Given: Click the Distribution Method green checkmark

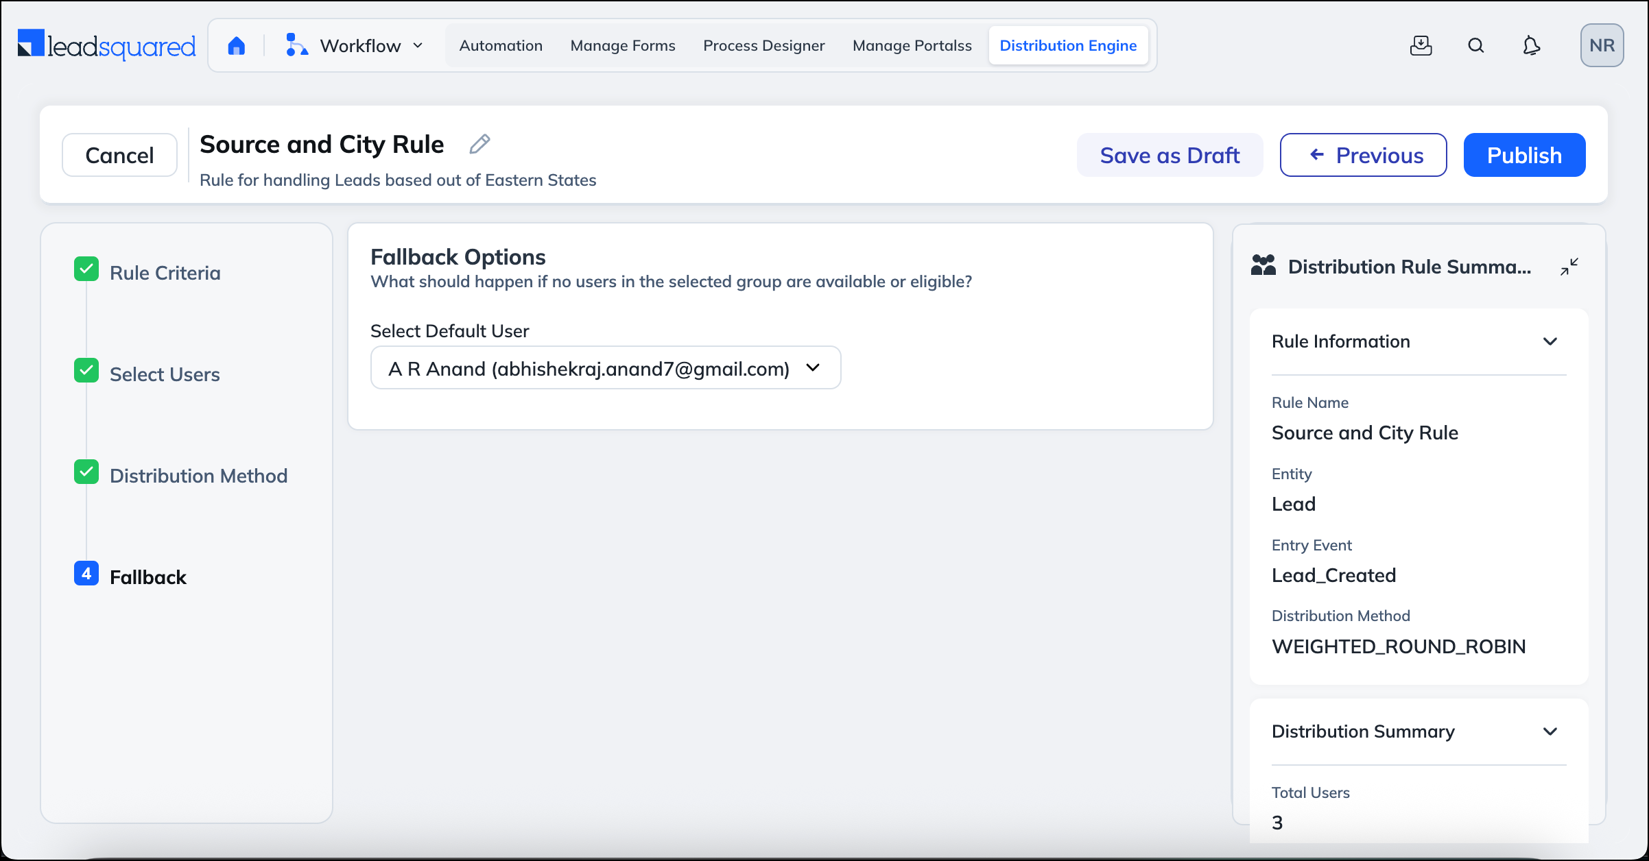Looking at the screenshot, I should [86, 472].
